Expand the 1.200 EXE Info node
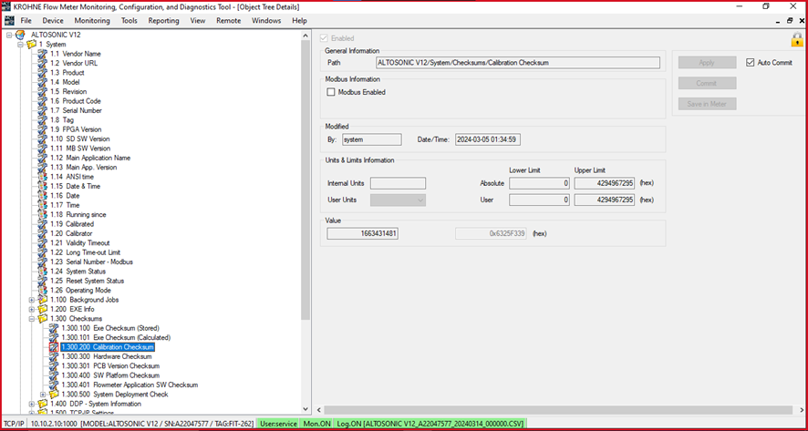This screenshot has height=431, width=808. pyautogui.click(x=31, y=309)
